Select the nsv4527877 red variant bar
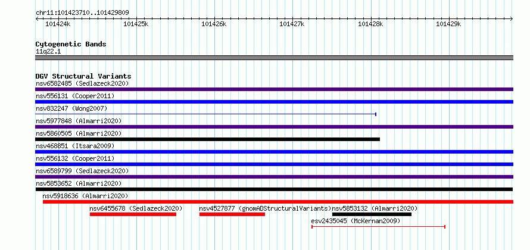The height and width of the screenshot is (250, 530). tap(232, 214)
